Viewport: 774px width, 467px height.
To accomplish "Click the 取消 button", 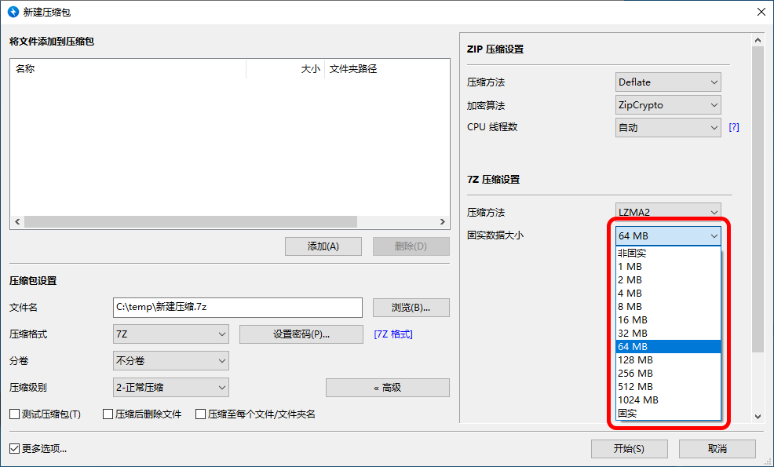I will coord(717,449).
